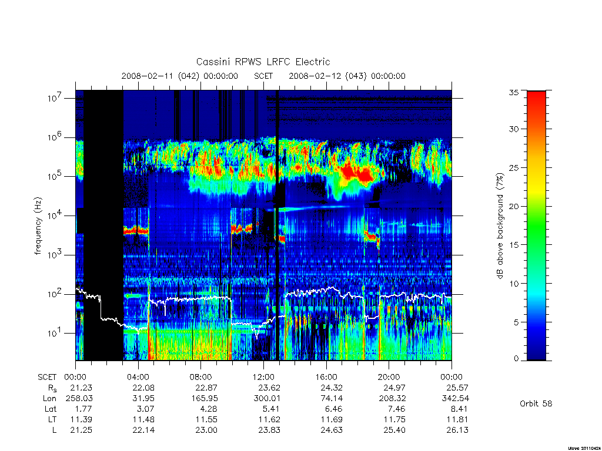The image size is (602, 451).
Task: Click the red top of the color bar
Action: (536, 103)
